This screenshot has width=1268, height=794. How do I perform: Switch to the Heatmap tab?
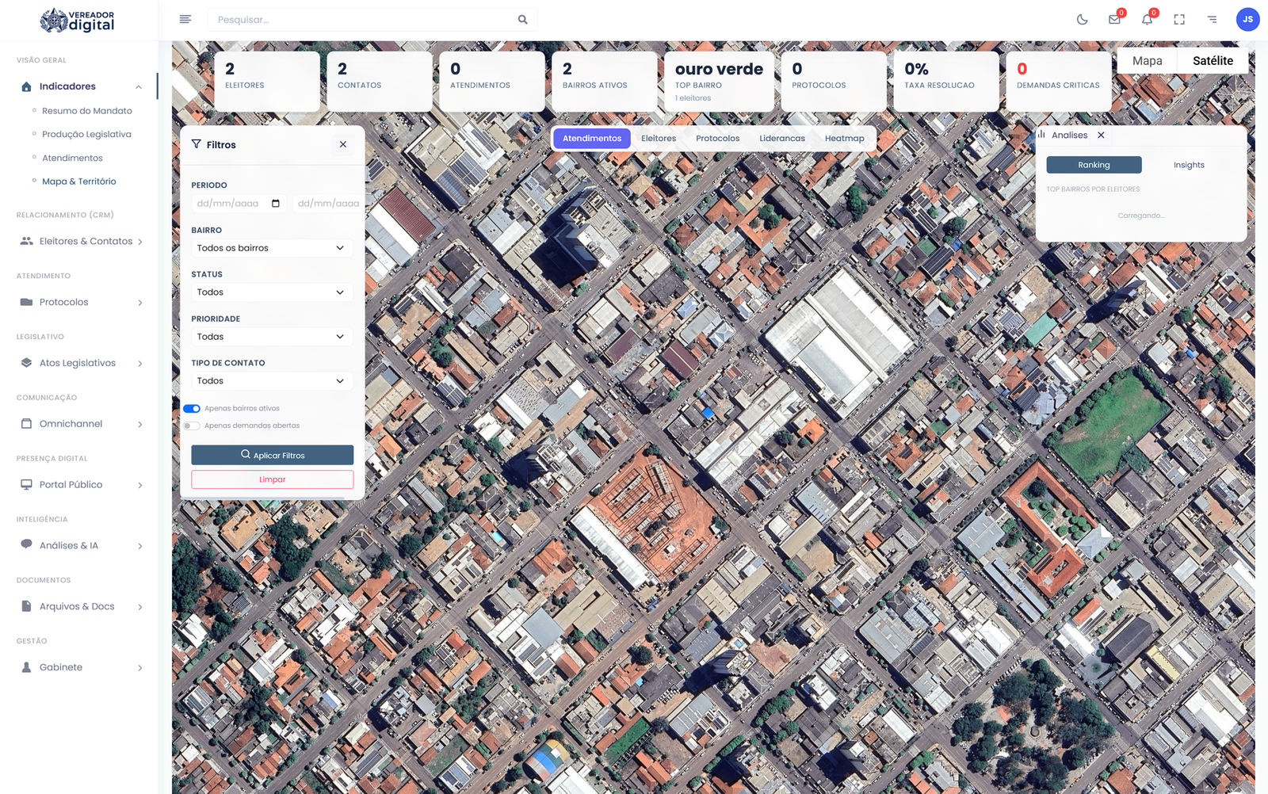tap(844, 139)
